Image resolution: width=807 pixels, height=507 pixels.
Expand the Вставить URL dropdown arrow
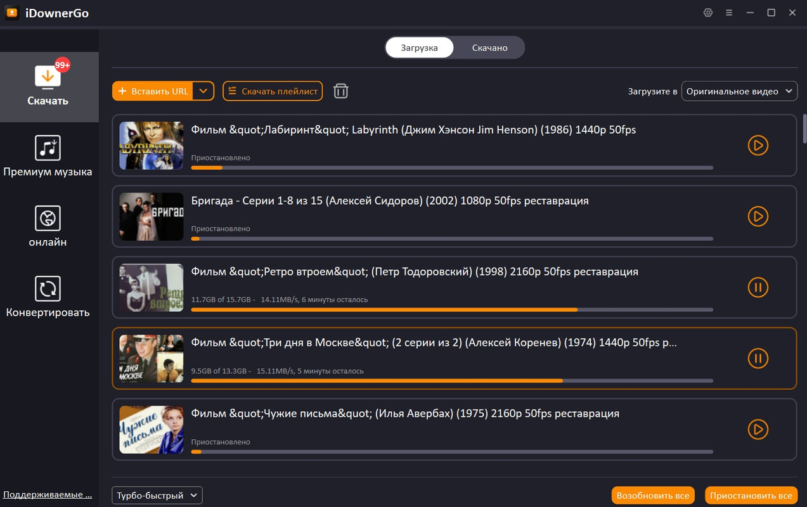(203, 91)
